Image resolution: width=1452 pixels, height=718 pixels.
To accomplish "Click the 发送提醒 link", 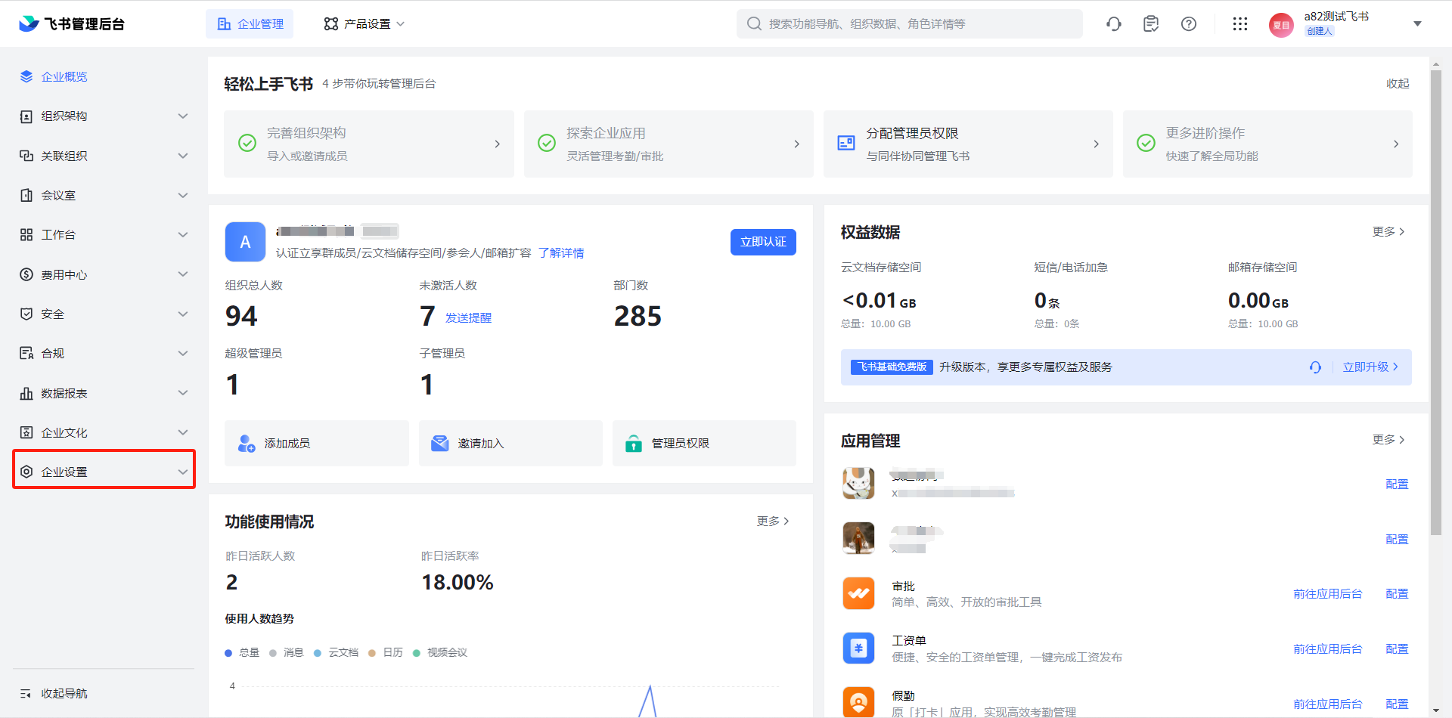I will click(x=468, y=318).
